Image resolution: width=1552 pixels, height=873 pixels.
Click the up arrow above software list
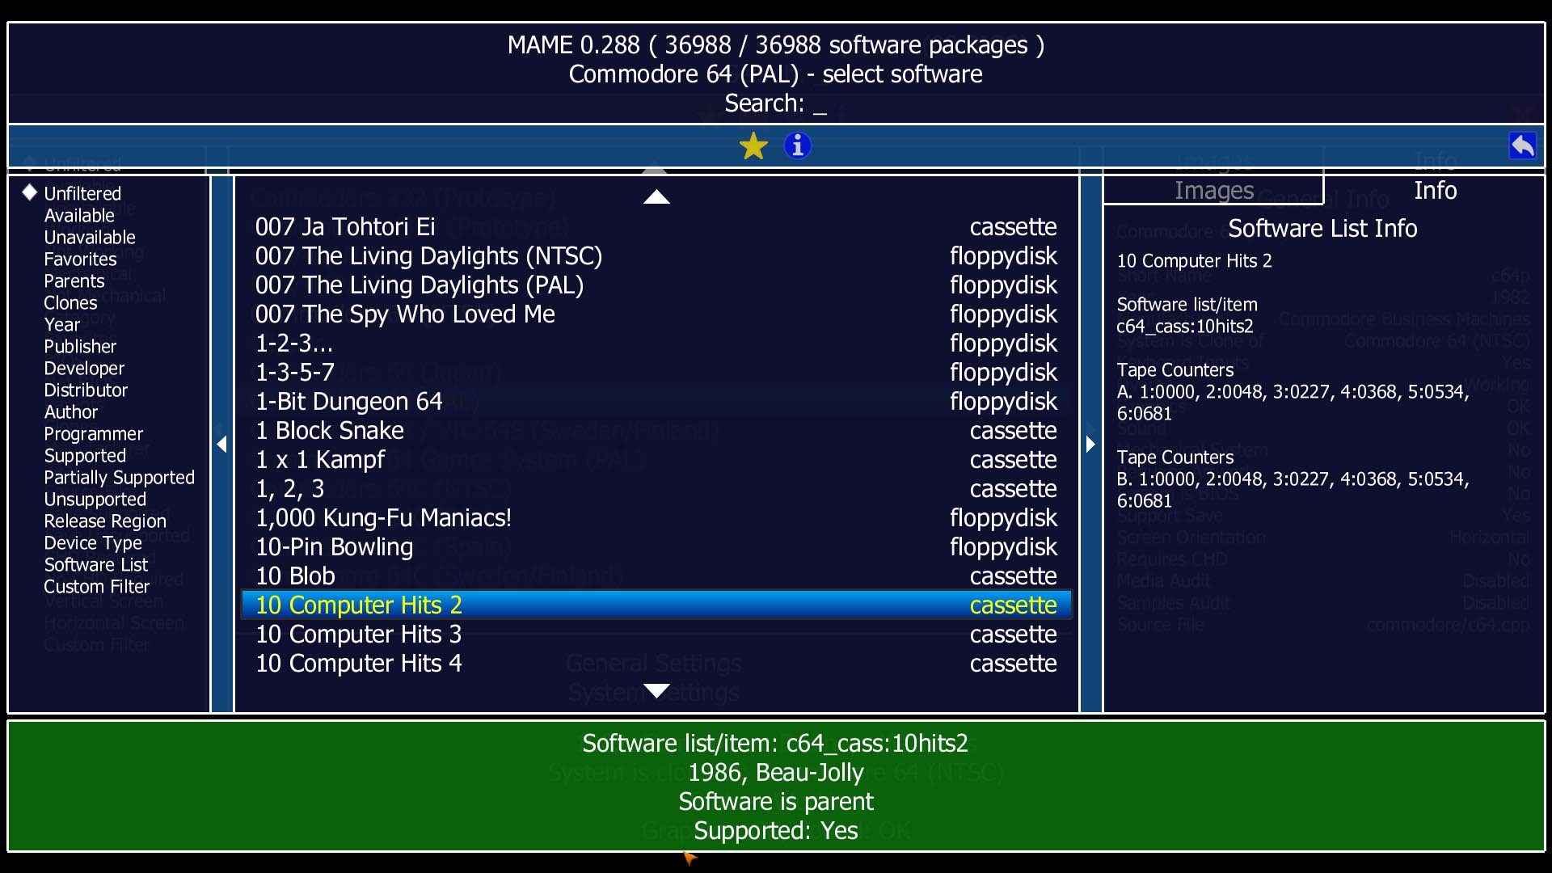tap(656, 197)
